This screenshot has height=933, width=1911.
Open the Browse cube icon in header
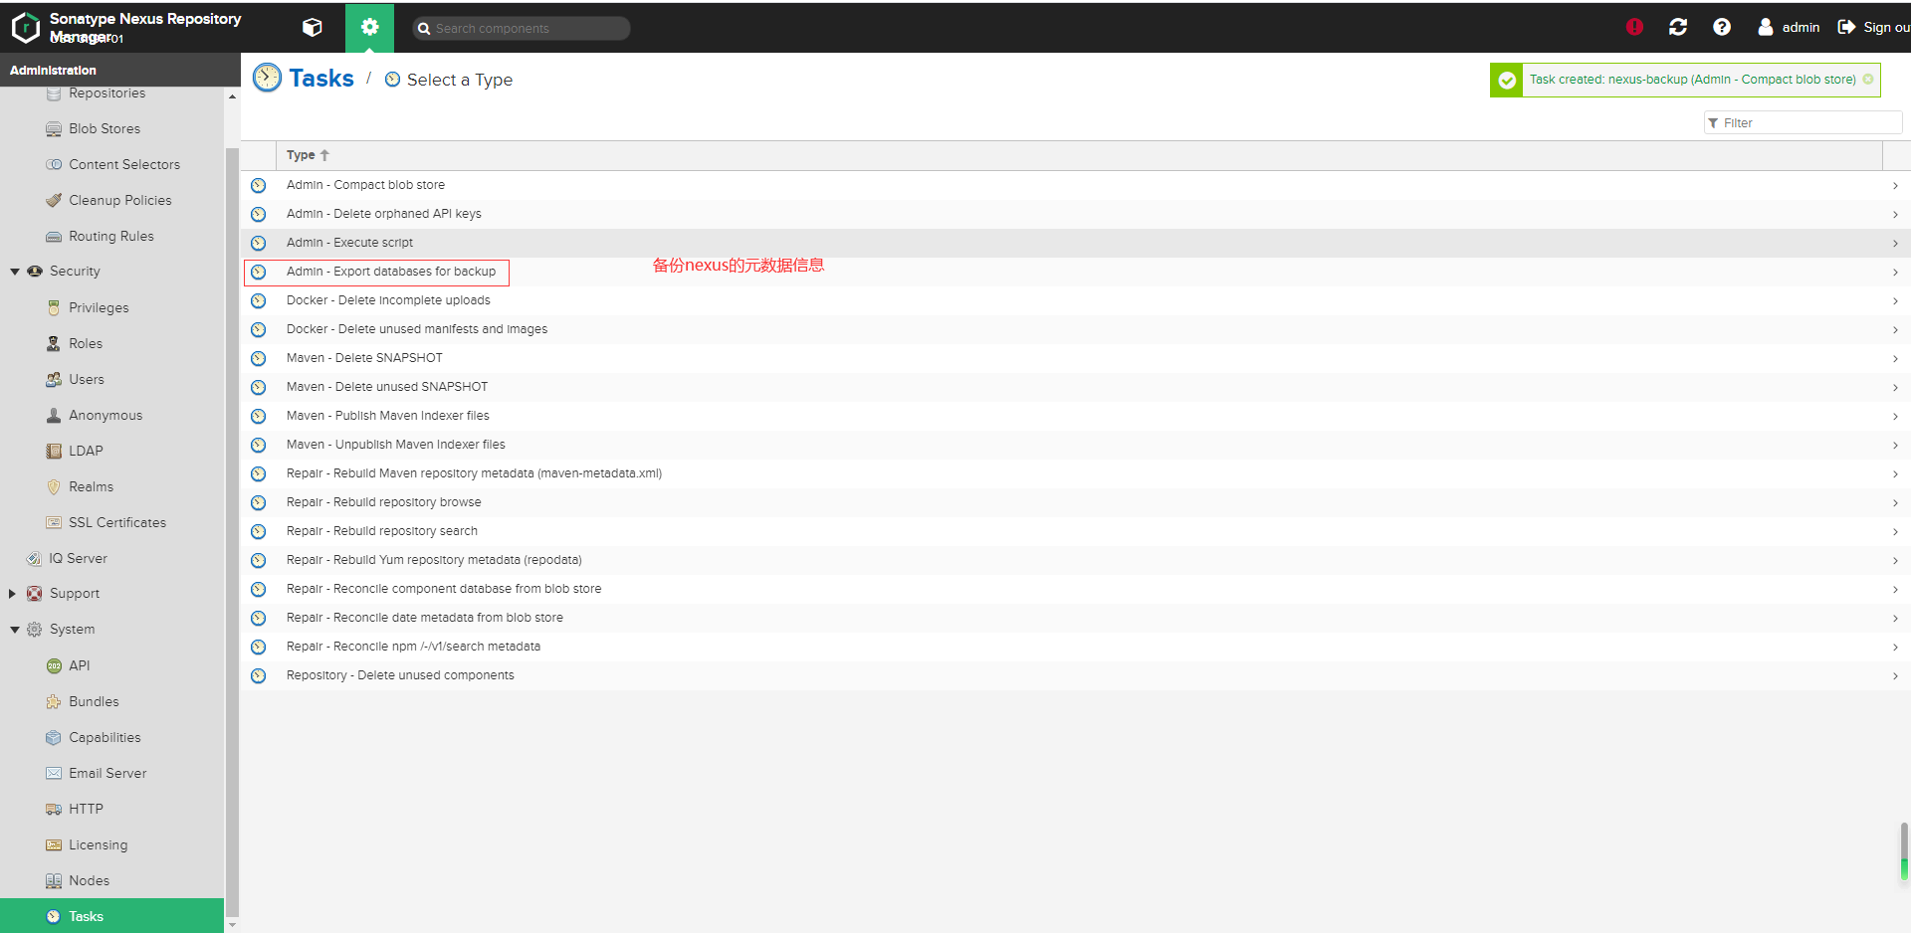pos(313,27)
